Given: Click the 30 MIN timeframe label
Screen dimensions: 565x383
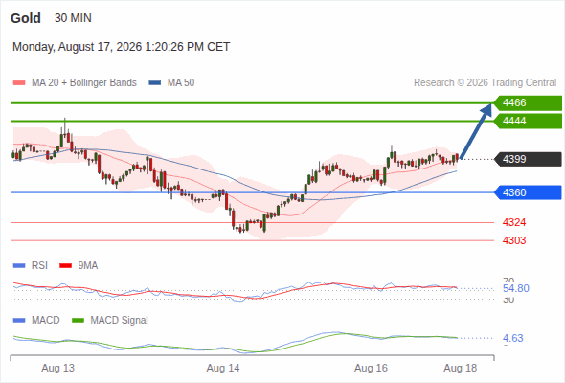Looking at the screenshot, I should [x=73, y=18].
